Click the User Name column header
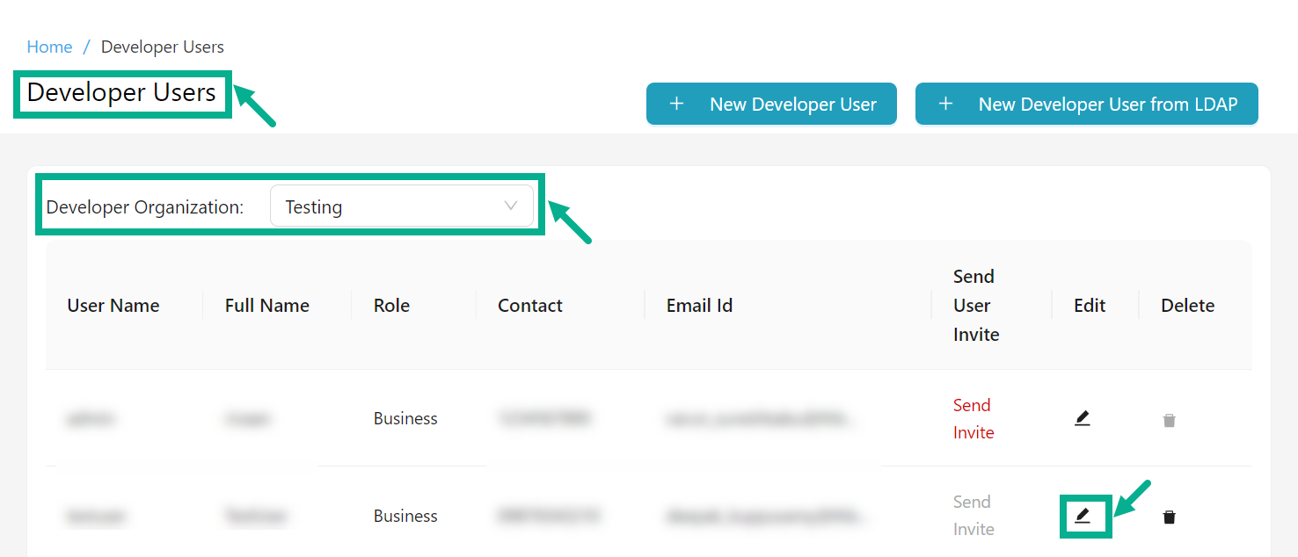 pos(113,305)
